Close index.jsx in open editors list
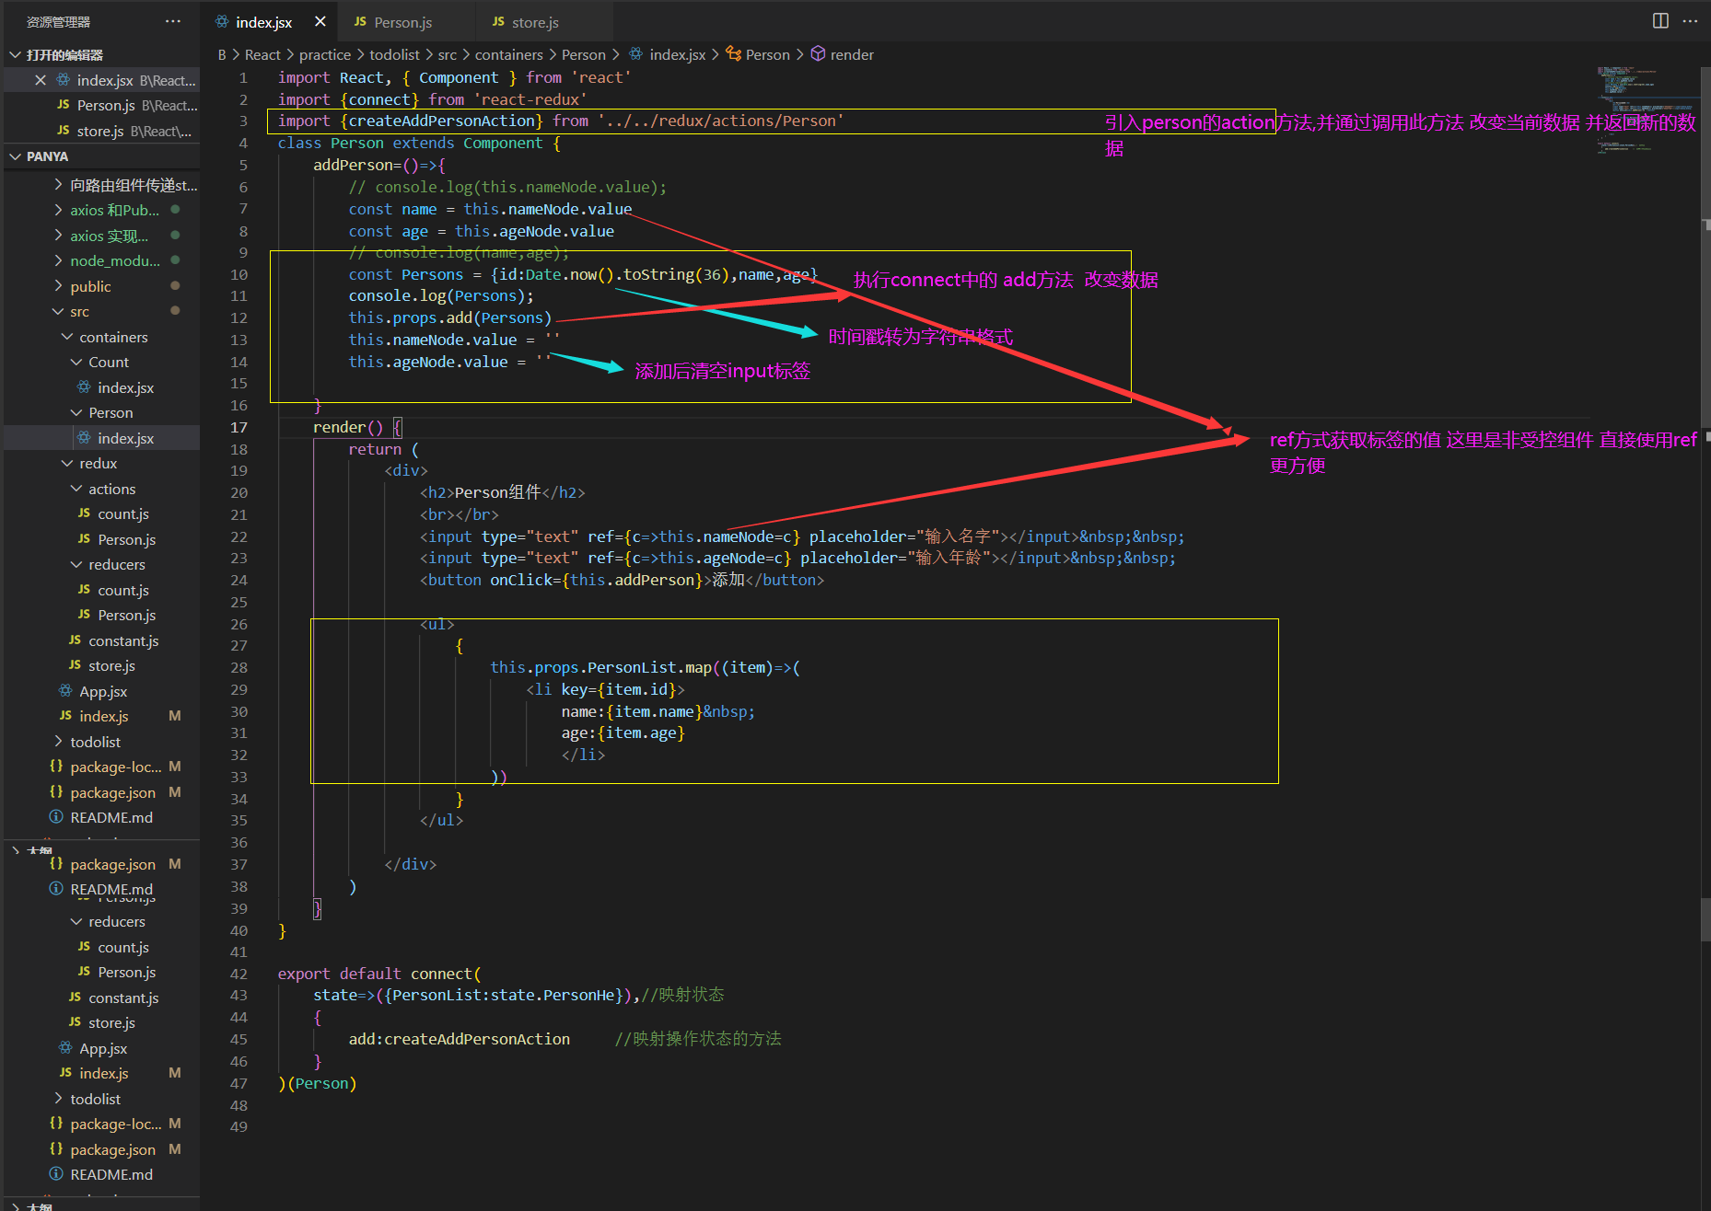This screenshot has height=1211, width=1711. pyautogui.click(x=41, y=80)
